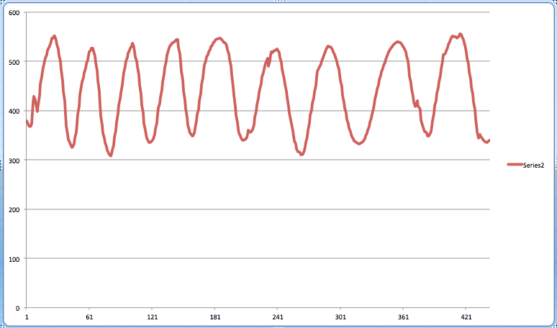The width and height of the screenshot is (557, 328).
Task: Click the 100 label on vertical axis
Action: tap(13, 258)
